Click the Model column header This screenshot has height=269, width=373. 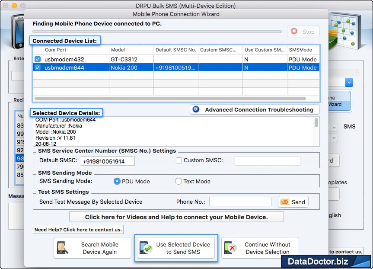point(131,50)
